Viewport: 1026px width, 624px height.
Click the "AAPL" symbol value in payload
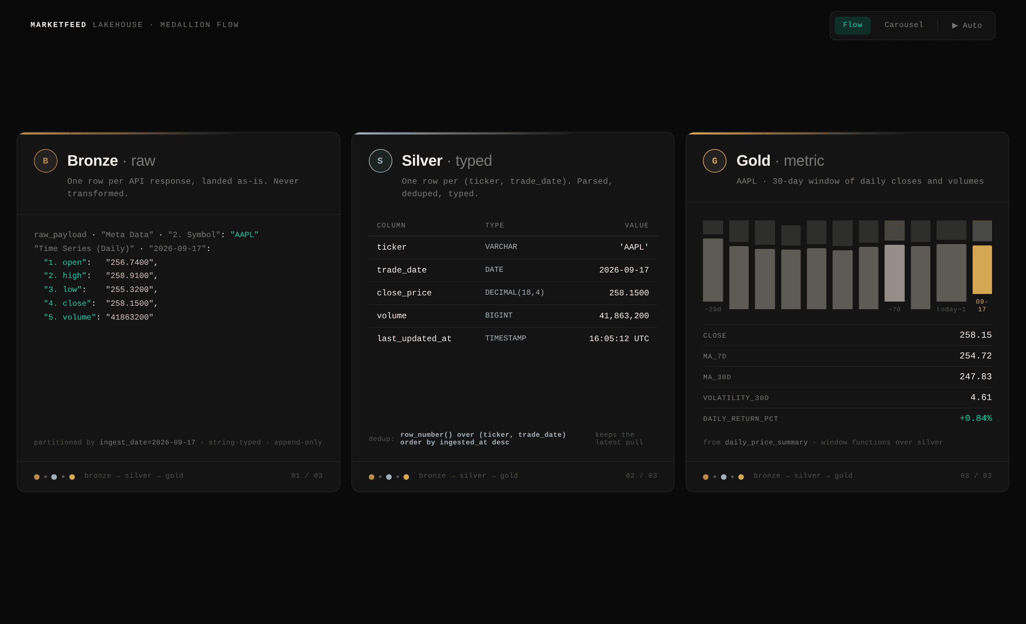[x=244, y=235]
